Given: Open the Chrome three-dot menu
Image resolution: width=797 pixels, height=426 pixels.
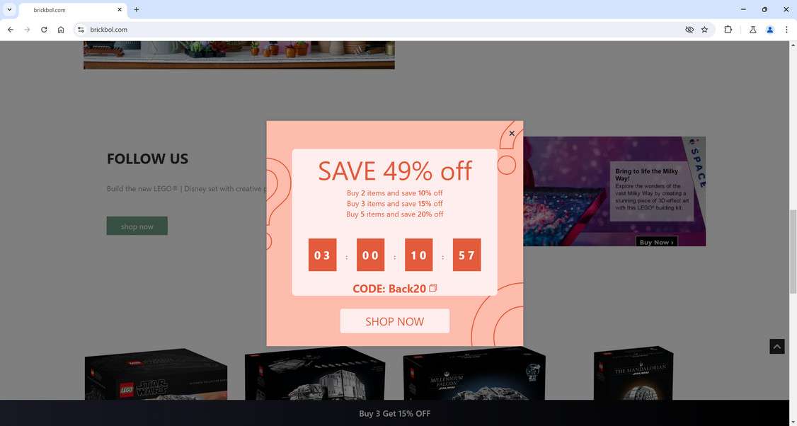Looking at the screenshot, I should [786, 30].
